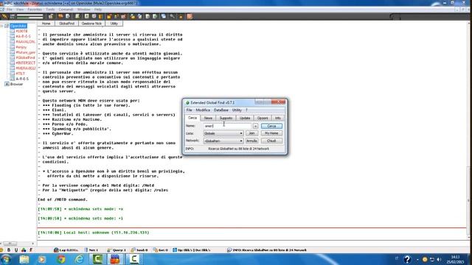The image size is (472, 265).
Task: Select #enjoy channel in tree
Action: point(21,47)
